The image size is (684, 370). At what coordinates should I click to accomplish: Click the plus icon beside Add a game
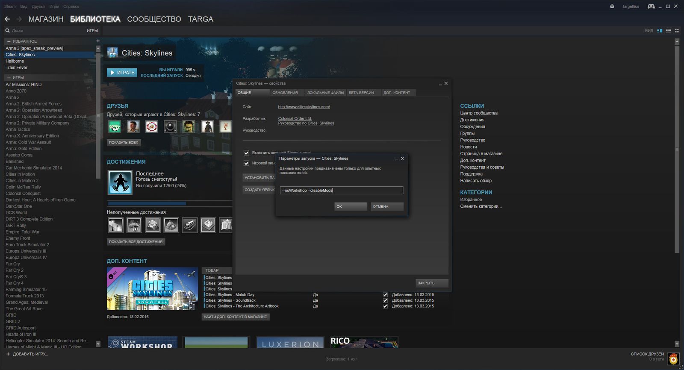coord(8,354)
